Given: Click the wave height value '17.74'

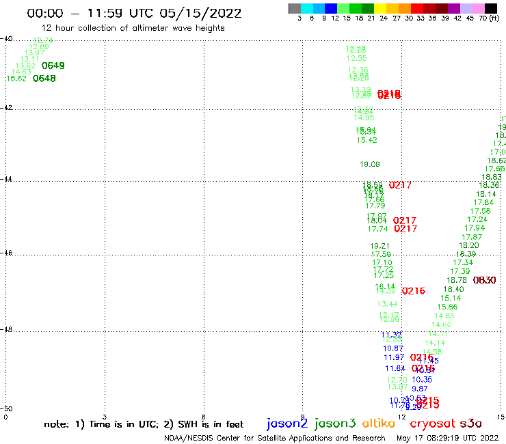Looking at the screenshot, I should 378,229.
